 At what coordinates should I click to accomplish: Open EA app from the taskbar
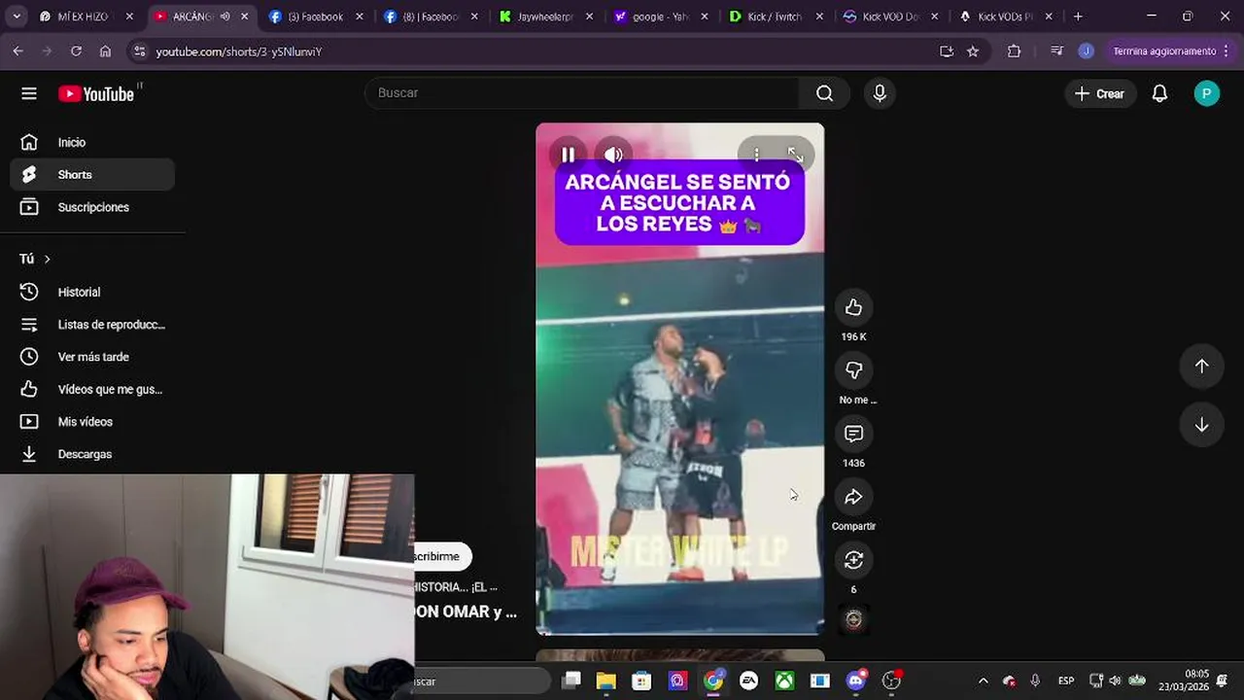749,681
